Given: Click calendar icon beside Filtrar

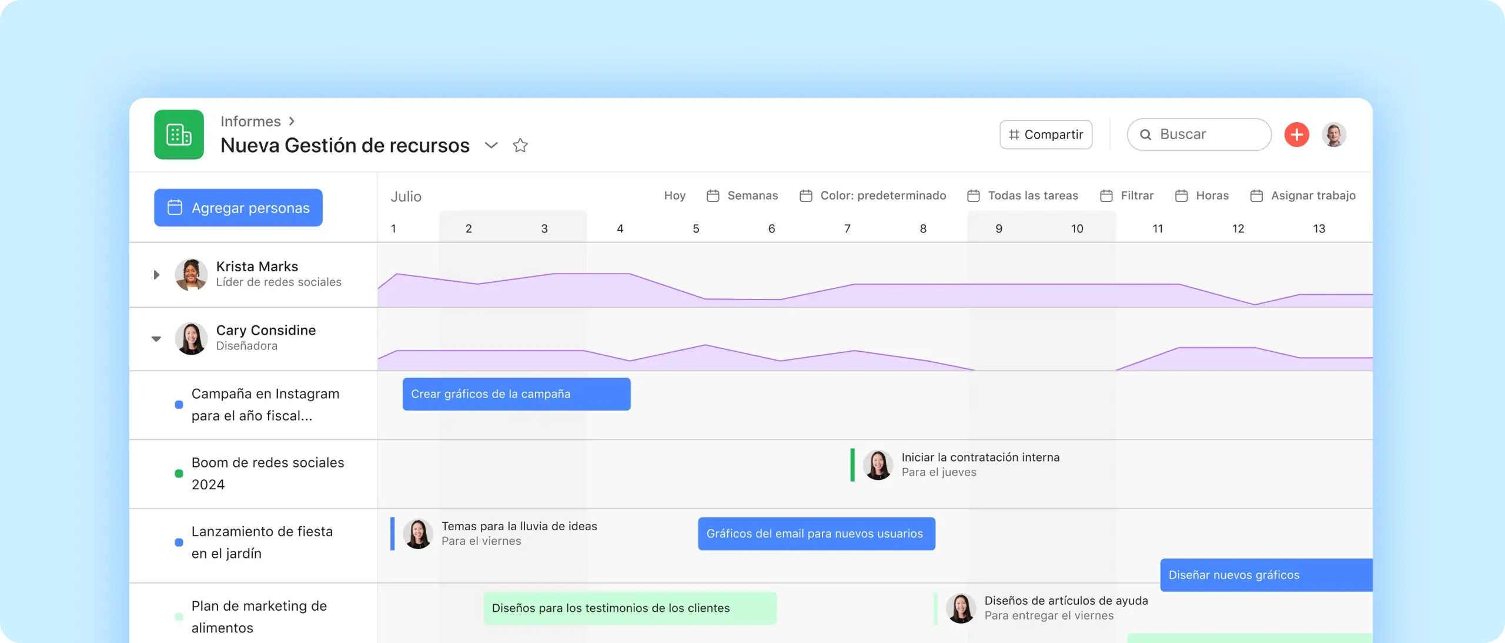Looking at the screenshot, I should [x=1106, y=196].
